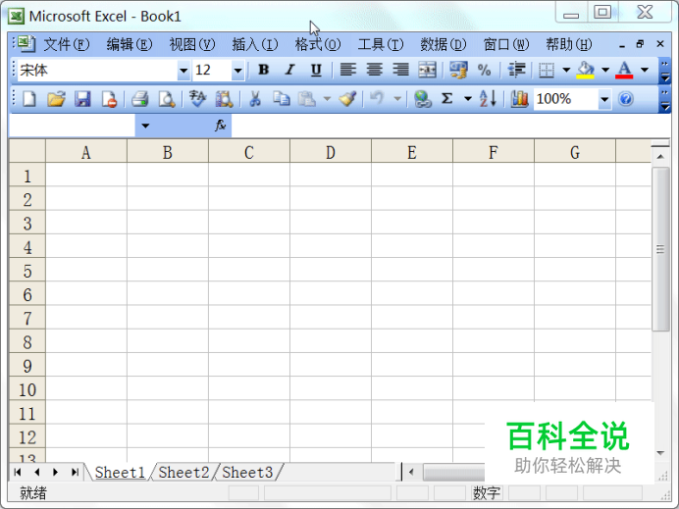Open the 帮助(H) menu
The width and height of the screenshot is (679, 509).
tap(568, 44)
